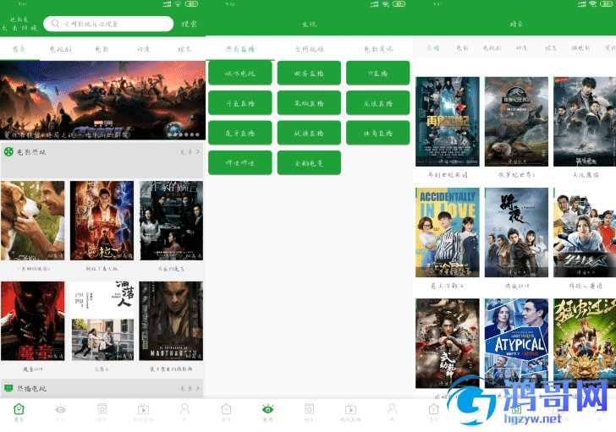Open the red-faced 魔童 movie poster
This screenshot has width=616, height=432.
(33, 321)
